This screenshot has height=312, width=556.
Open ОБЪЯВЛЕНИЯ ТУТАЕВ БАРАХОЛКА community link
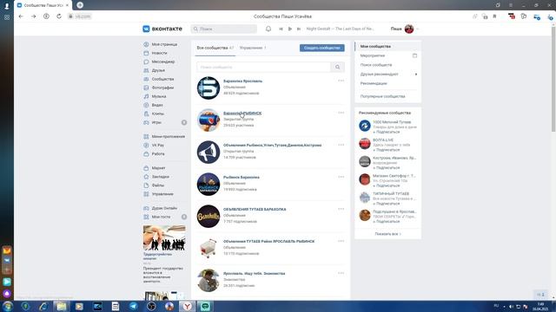(x=255, y=210)
